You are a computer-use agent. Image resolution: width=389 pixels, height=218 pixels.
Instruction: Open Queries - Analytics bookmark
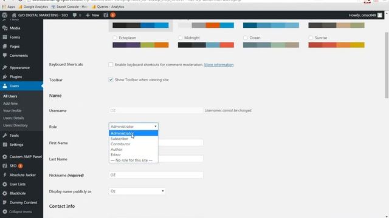(x=108, y=7)
